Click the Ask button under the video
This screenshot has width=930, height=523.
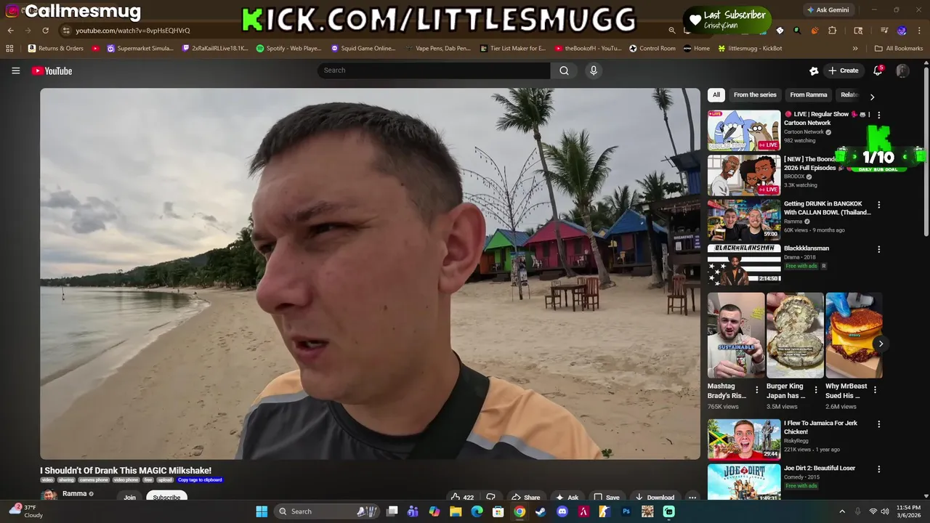(567, 498)
